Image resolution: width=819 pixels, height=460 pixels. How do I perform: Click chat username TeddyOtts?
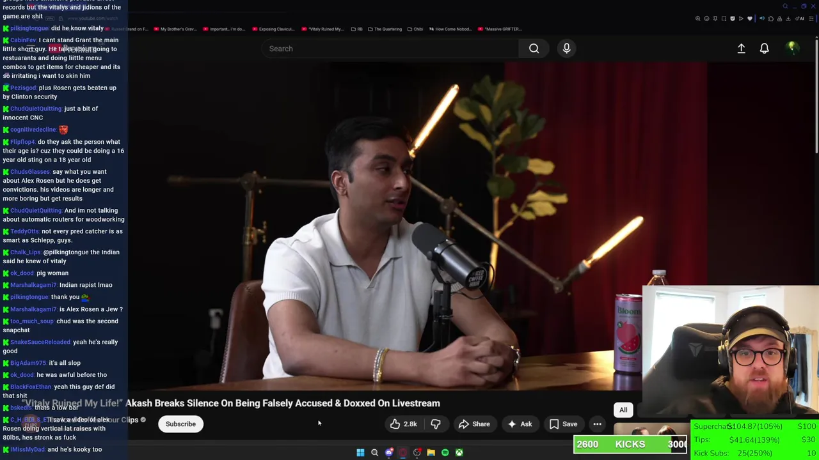click(24, 231)
